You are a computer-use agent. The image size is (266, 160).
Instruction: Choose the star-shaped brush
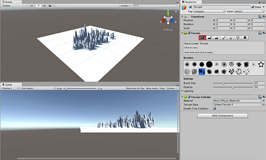[x=261, y=64]
